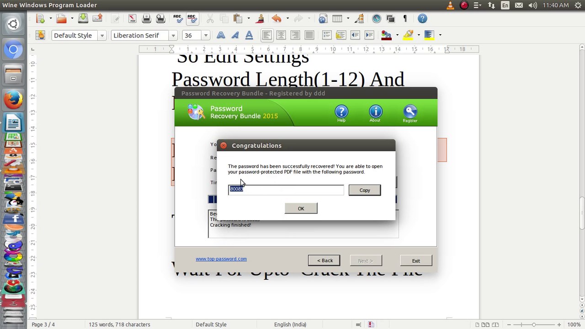Viewport: 585px width, 329px height.
Task: Open the Undo history dropdown arrow
Action: tap(287, 19)
